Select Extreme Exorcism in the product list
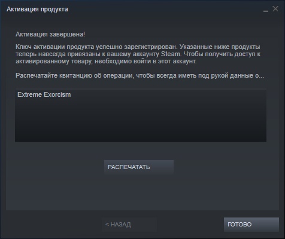Viewport: 285px width, 239px height. 44,94
